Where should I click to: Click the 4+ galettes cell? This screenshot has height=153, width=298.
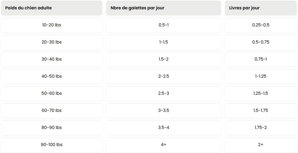click(164, 145)
